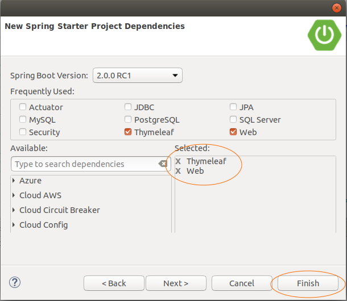Tick the MySQL dependency checkbox

click(x=23, y=119)
